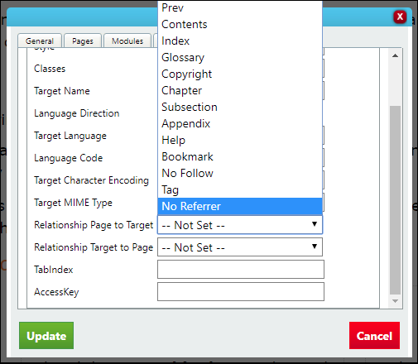Click the Classes label
This screenshot has width=418, height=364.
pyautogui.click(x=50, y=69)
